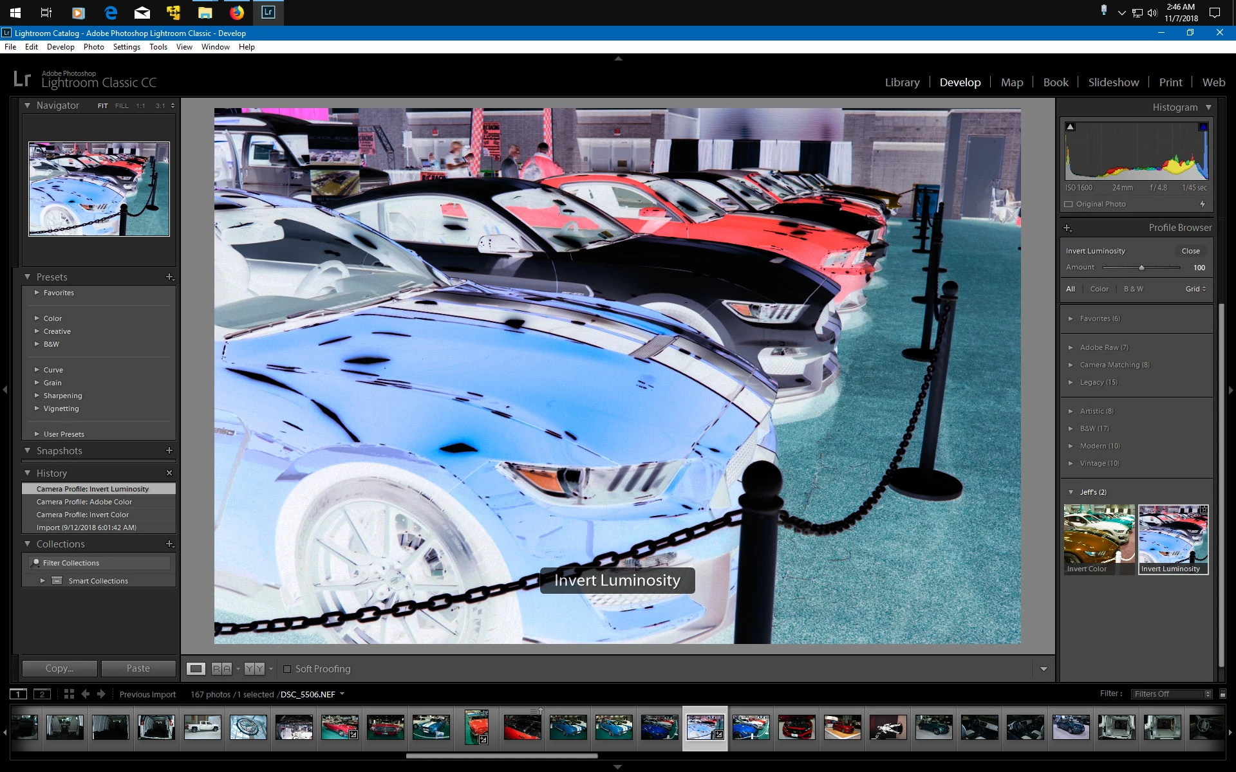This screenshot has height=772, width=1236.
Task: Enable the Soft Proofing checkbox
Action: 287,668
